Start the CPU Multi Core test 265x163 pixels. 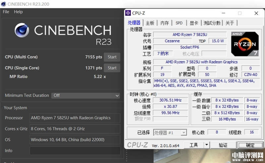[x=112, y=57]
